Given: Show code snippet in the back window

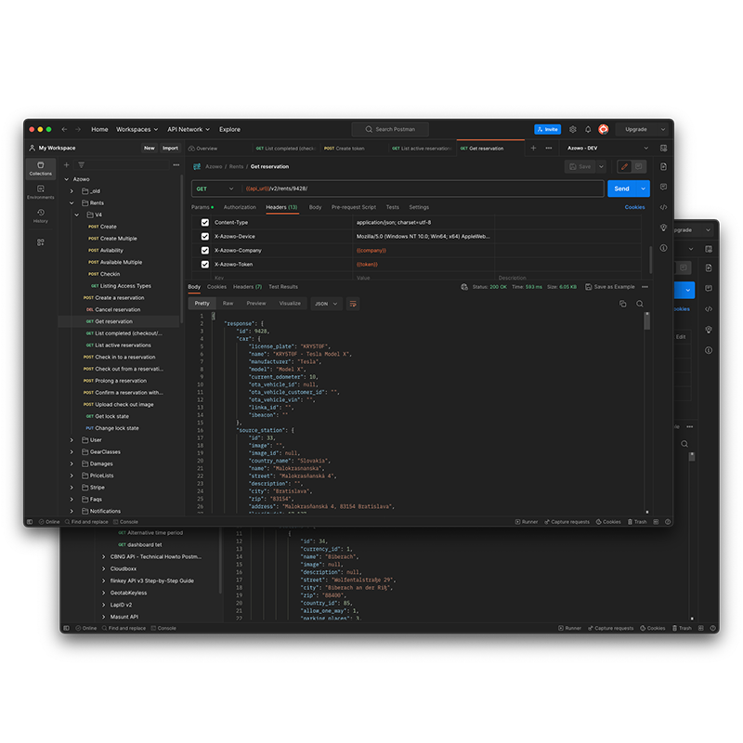Looking at the screenshot, I should click(709, 309).
